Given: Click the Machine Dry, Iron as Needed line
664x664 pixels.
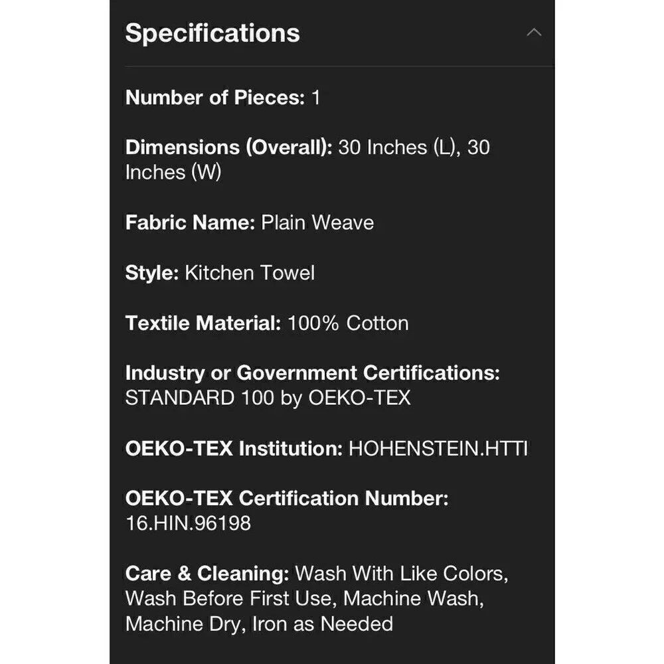Looking at the screenshot, I should [x=259, y=623].
